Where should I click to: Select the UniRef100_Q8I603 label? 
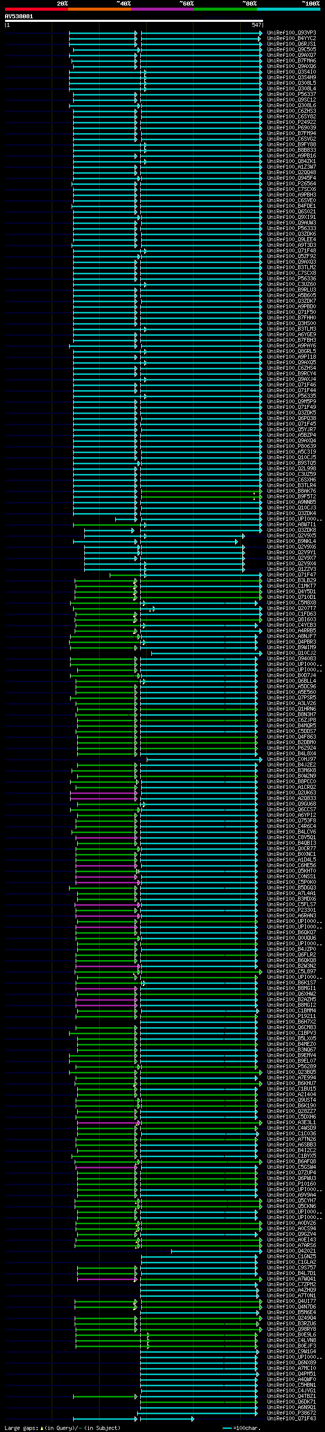pos(291,619)
